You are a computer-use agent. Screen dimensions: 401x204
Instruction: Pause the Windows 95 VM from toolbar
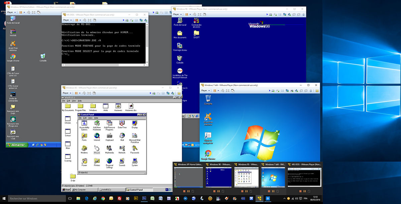76,93
